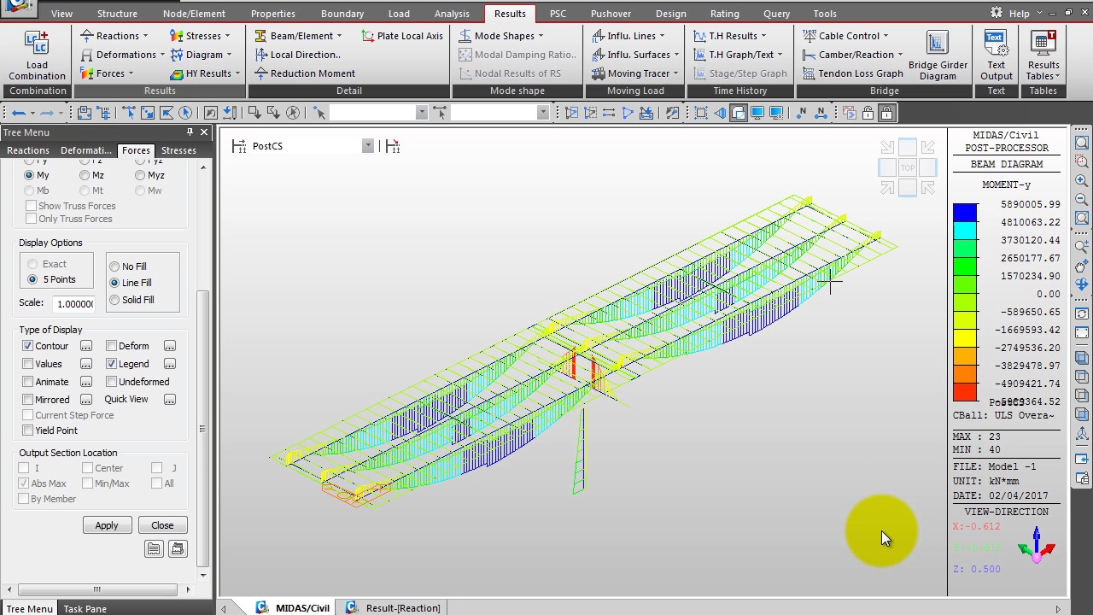The height and width of the screenshot is (615, 1093).
Task: Click the Apply button
Action: pyautogui.click(x=107, y=525)
